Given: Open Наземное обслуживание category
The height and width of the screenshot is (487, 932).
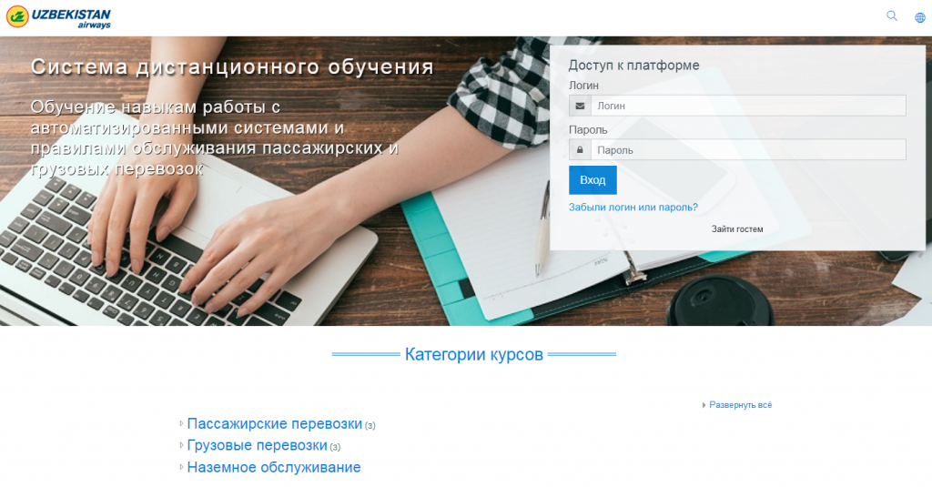Looking at the screenshot, I should tap(274, 467).
